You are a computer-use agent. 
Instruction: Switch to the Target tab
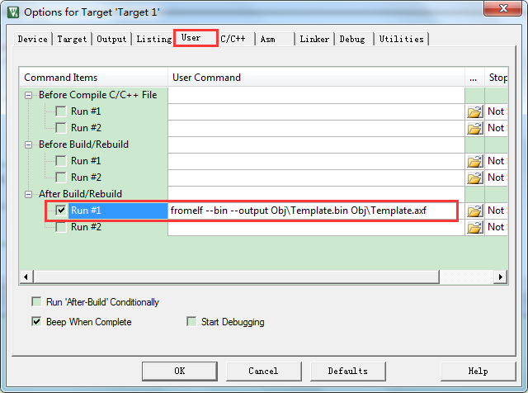coord(72,39)
